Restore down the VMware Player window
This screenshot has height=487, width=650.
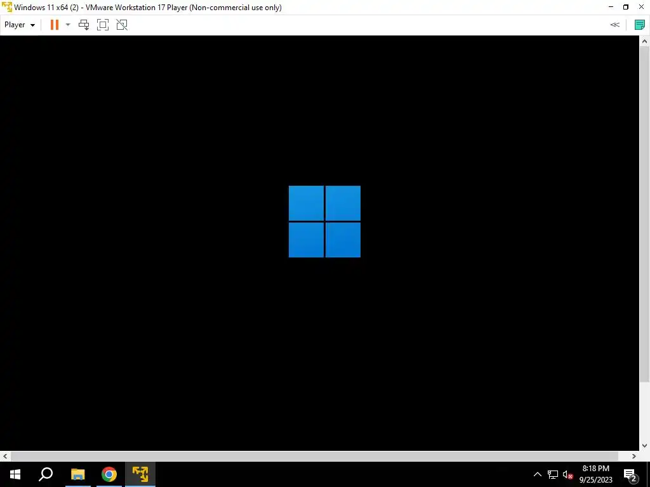pyautogui.click(x=626, y=7)
